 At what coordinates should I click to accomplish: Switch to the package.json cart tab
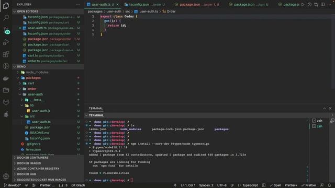pos(249,5)
